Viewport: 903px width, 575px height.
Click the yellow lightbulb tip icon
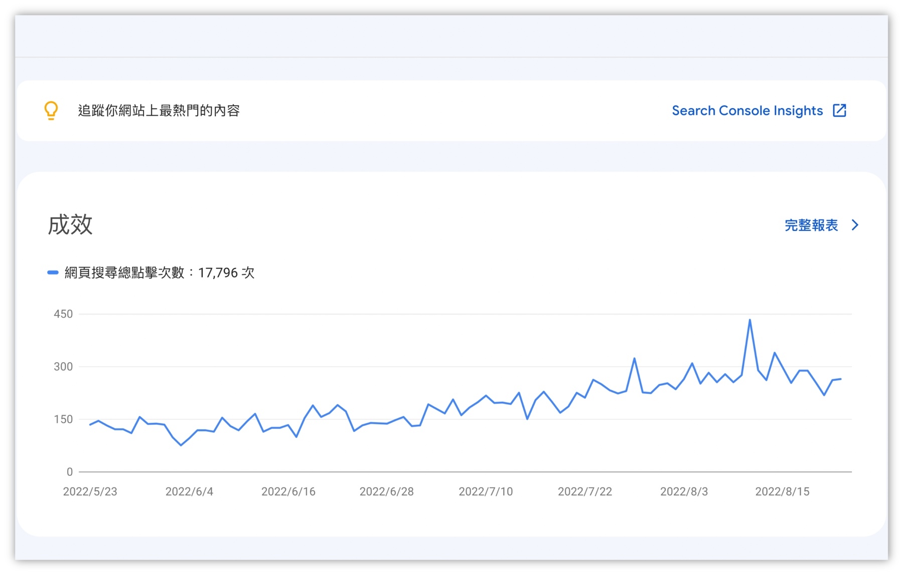[51, 110]
